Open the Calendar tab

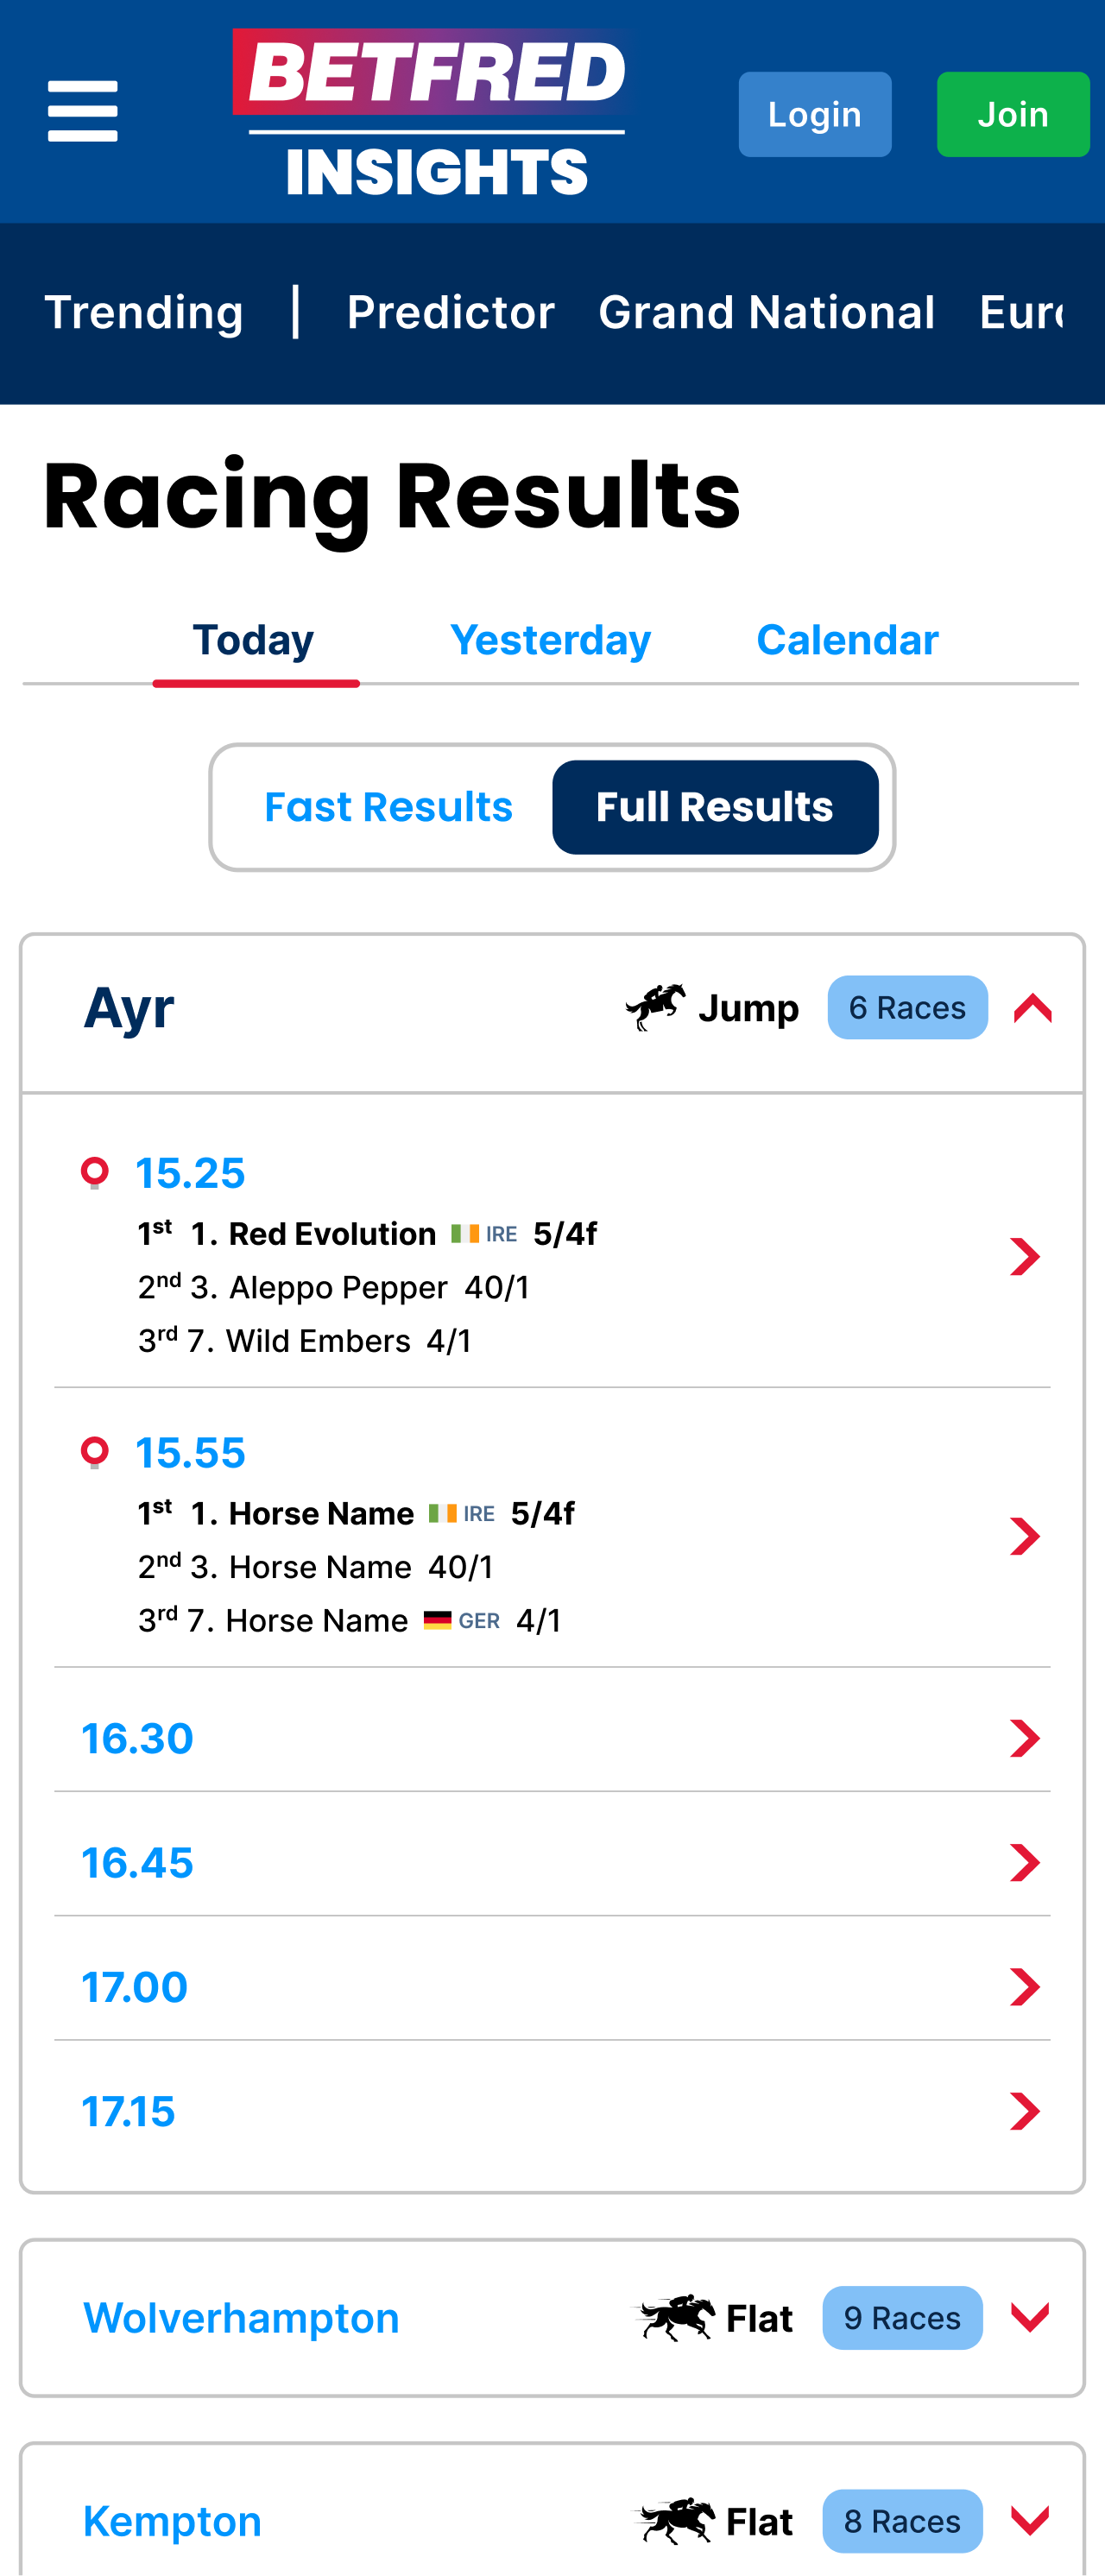click(847, 640)
